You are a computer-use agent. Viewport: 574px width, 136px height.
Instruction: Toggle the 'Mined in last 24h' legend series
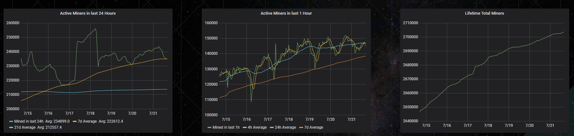click(29, 121)
